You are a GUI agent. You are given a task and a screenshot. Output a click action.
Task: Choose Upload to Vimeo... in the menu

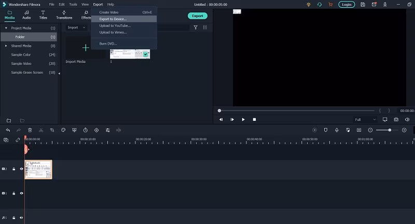(x=124, y=32)
